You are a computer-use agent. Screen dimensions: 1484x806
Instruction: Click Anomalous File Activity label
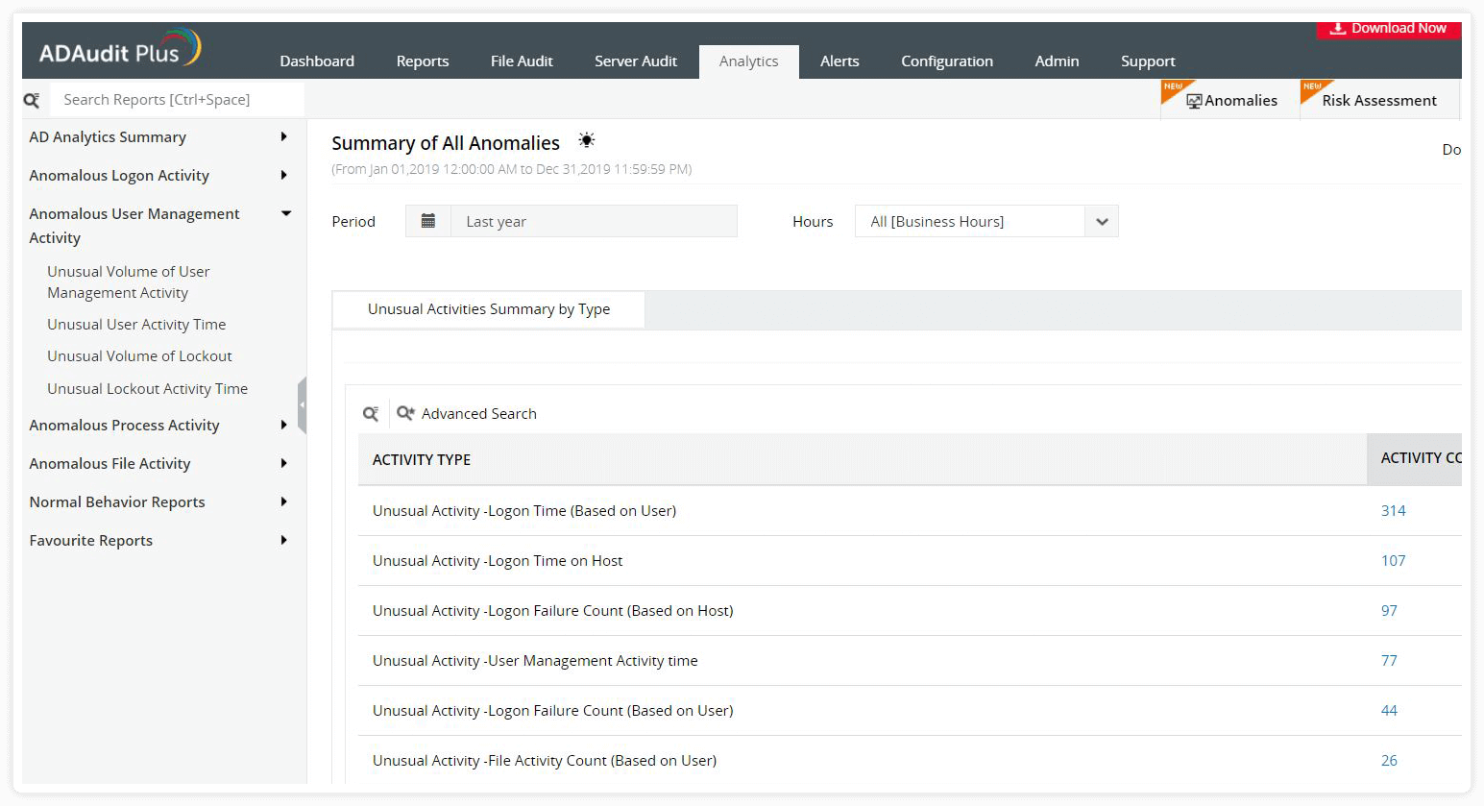point(109,464)
